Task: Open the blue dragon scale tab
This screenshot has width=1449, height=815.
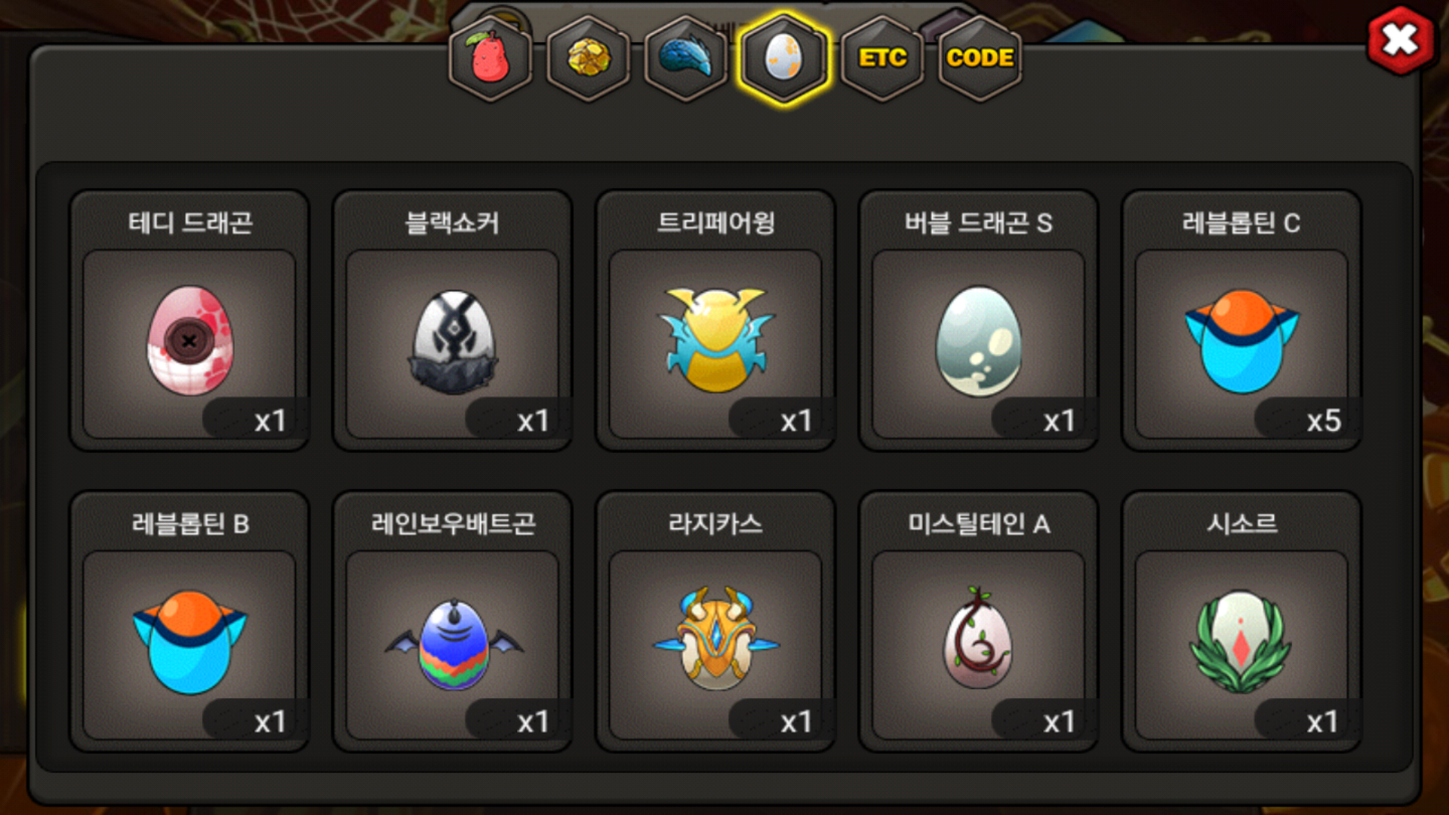Action: coord(686,58)
